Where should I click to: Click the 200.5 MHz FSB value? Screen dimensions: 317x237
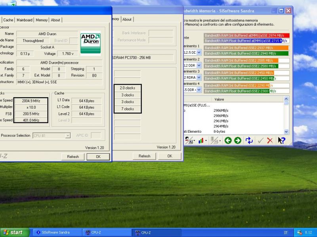pyautogui.click(x=31, y=114)
